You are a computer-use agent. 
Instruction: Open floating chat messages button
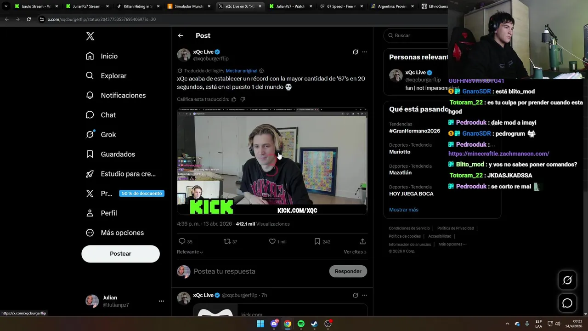point(567,303)
